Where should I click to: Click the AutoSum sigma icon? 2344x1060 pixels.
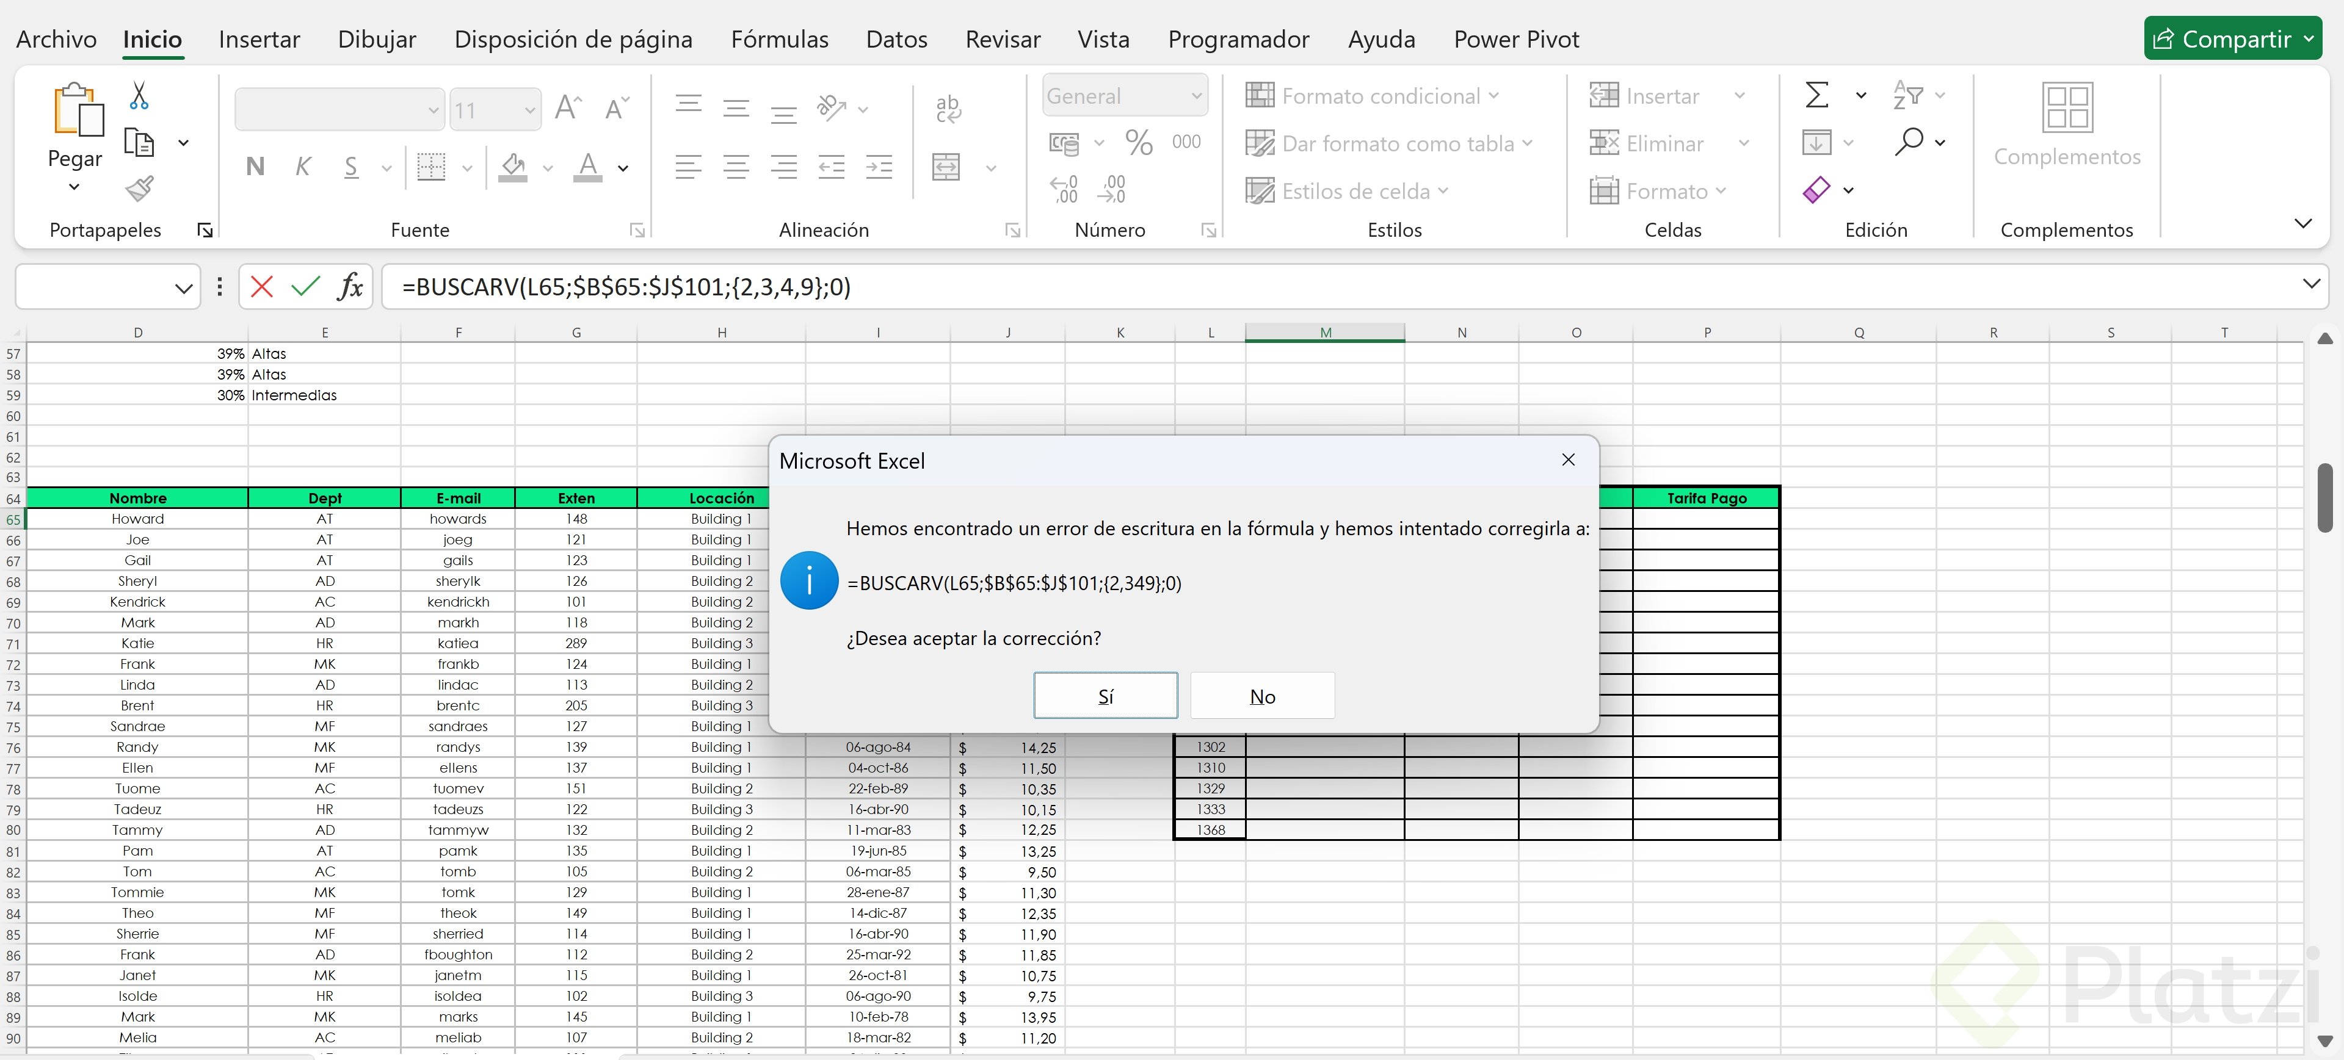pos(1816,95)
